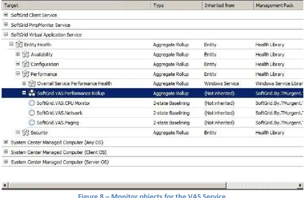Sort by the Management Pack column header
Image resolution: width=305 pixels, height=198 pixels.
(x=279, y=6)
